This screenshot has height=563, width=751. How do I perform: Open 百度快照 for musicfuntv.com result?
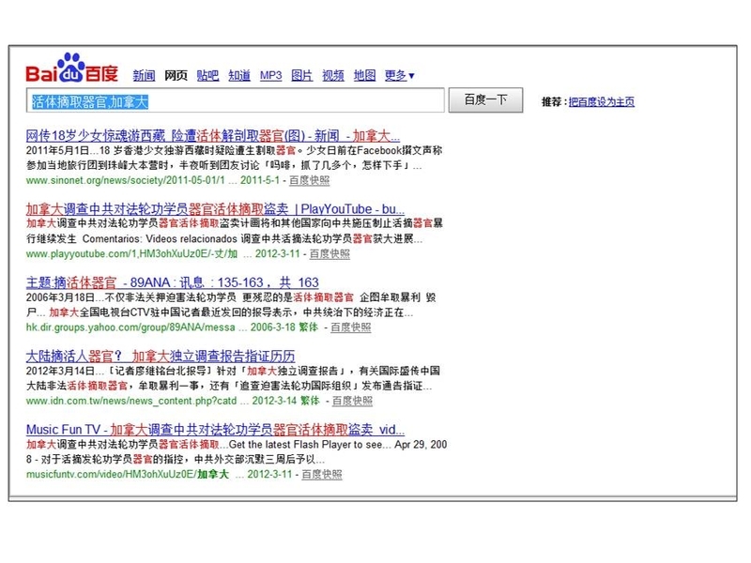pos(322,475)
